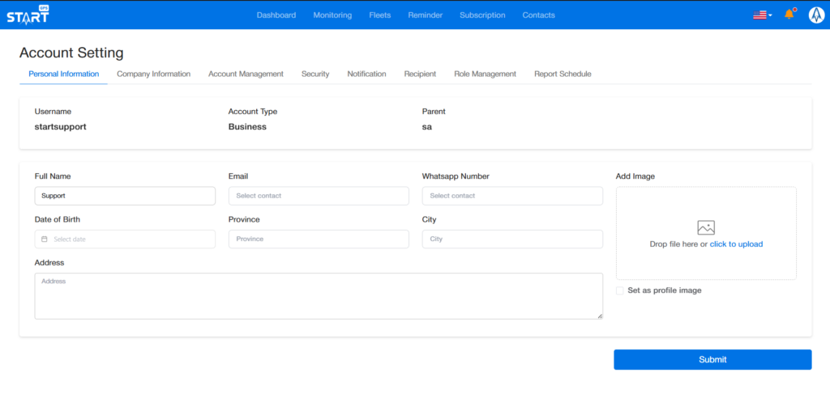The image size is (830, 394).
Task: Open the Monitoring menu item
Action: (x=332, y=15)
